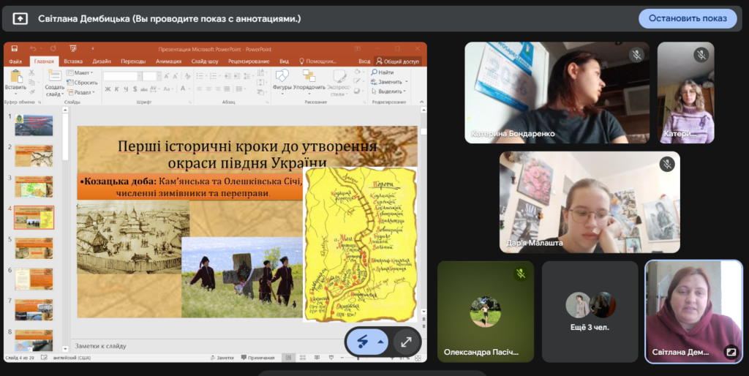Click Олександра Пасіч's muted microphone icon
Viewport: 749px width, 376px height.
pyautogui.click(x=521, y=274)
